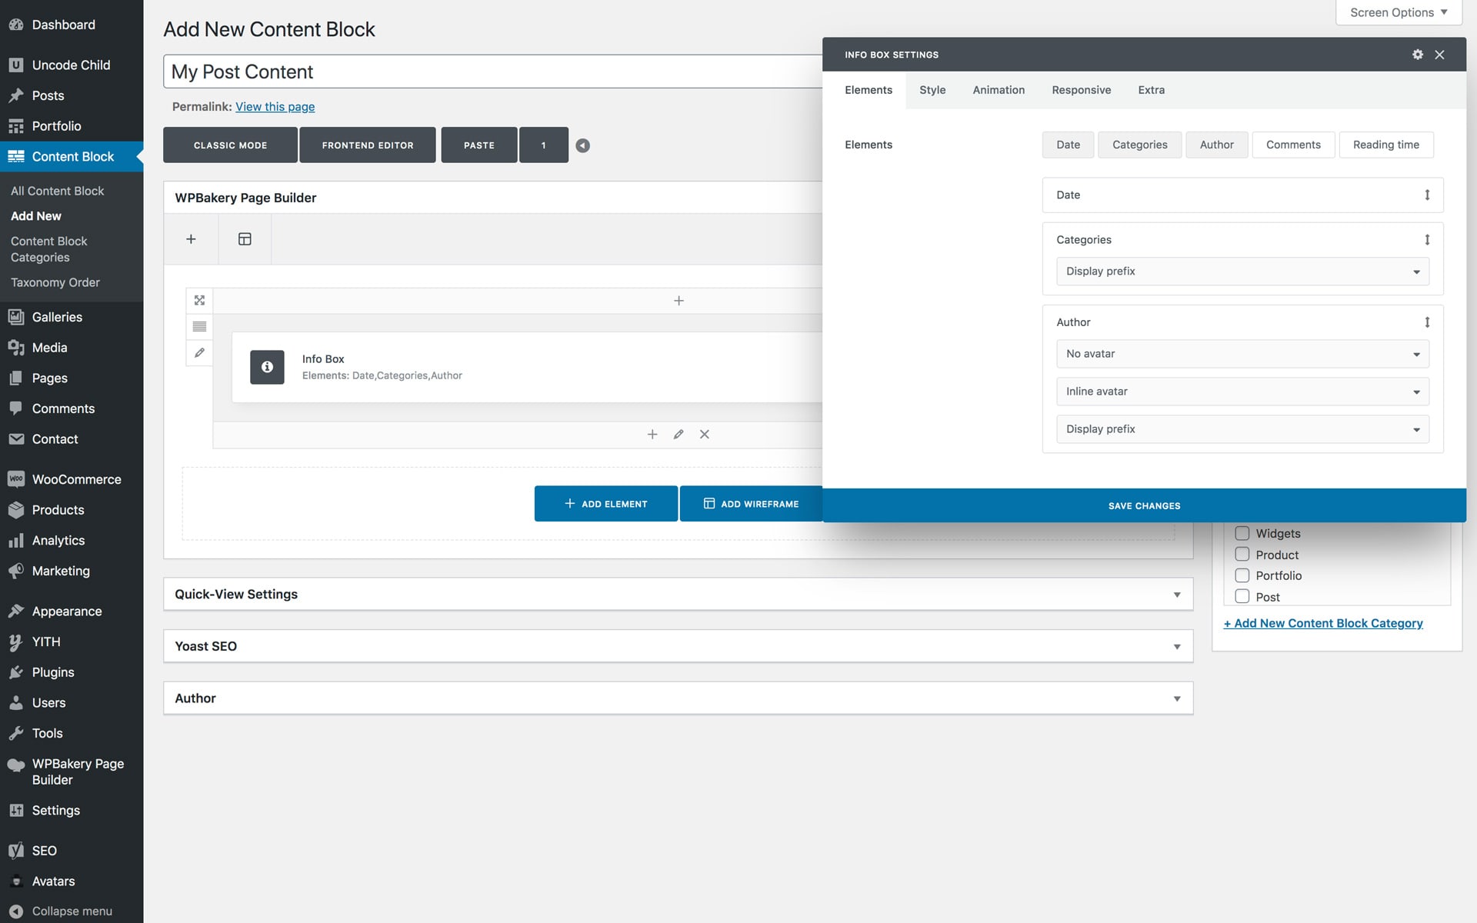Click the add element plus icon in builder toolbar
The image size is (1477, 923).
pyautogui.click(x=191, y=239)
